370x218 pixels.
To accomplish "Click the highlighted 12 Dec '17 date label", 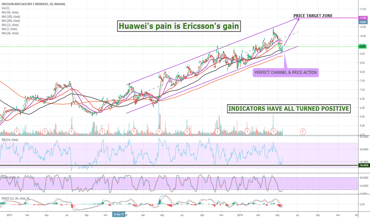I will coord(118,214).
